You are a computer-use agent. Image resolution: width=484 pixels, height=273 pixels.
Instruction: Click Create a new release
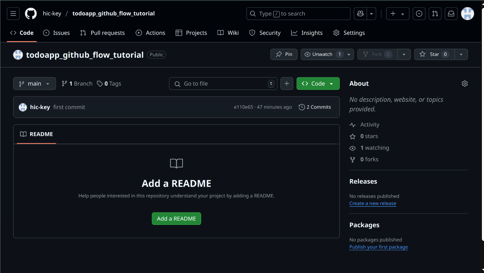pos(373,203)
